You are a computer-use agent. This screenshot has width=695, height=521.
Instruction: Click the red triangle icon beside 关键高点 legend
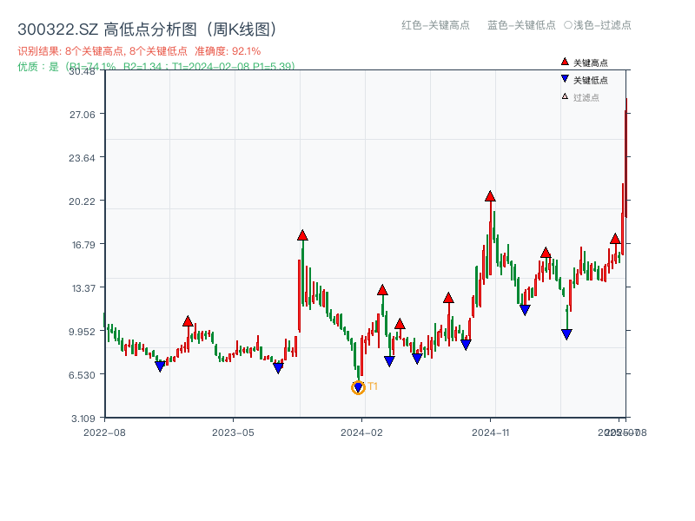[565, 62]
